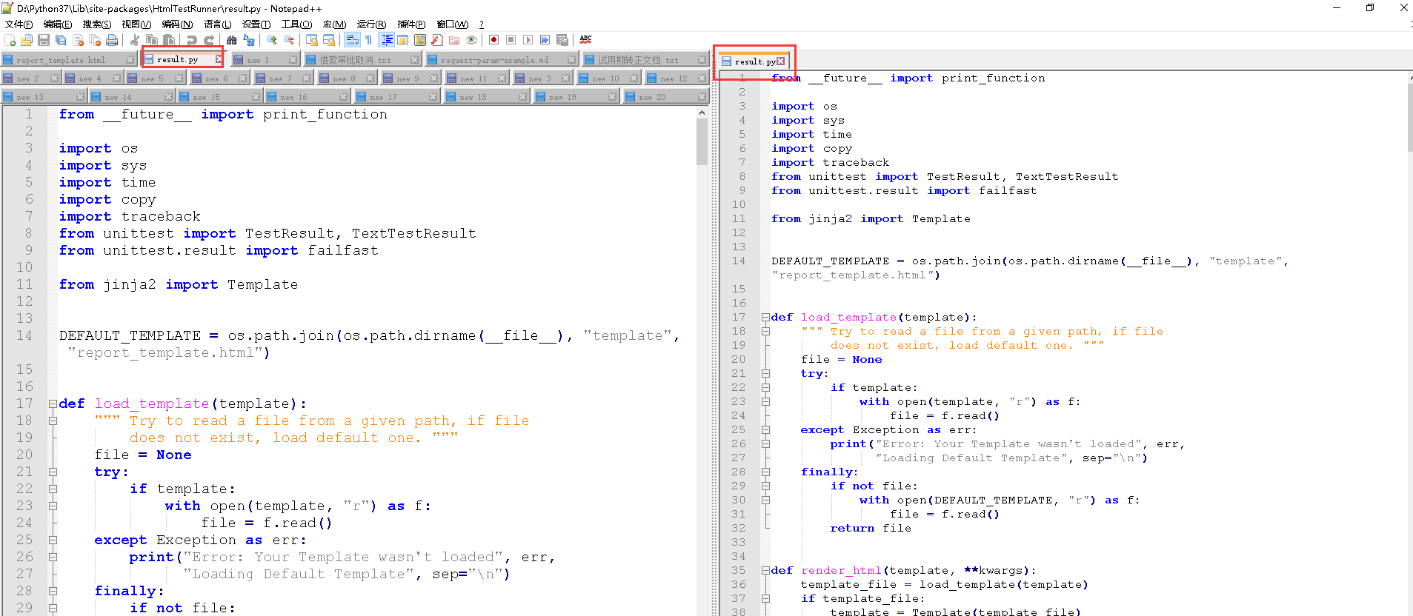1413x616 pixels.
Task: Close the result.py tab in left pane
Action: [x=219, y=59]
